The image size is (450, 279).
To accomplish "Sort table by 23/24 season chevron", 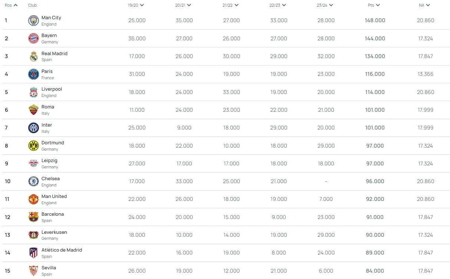I will (331, 5).
